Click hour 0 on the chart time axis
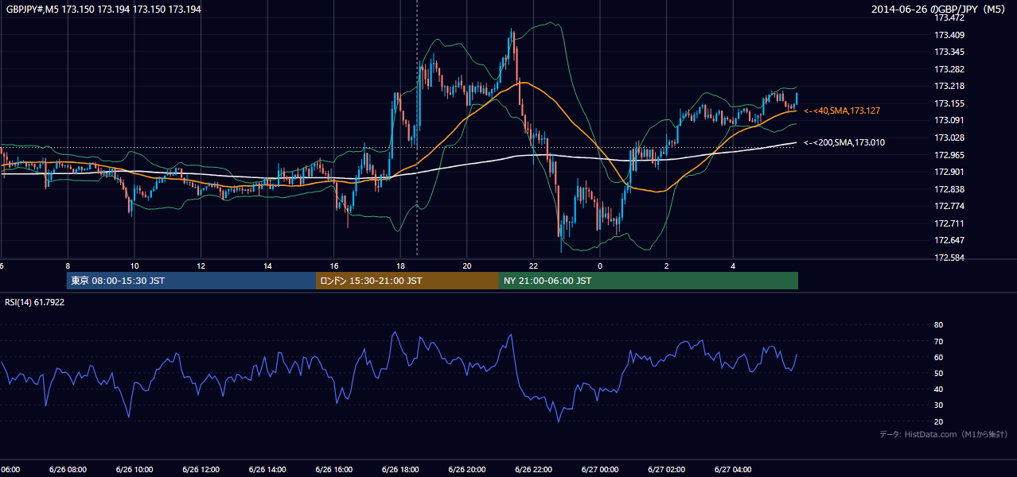This screenshot has height=477, width=1017. [x=600, y=266]
